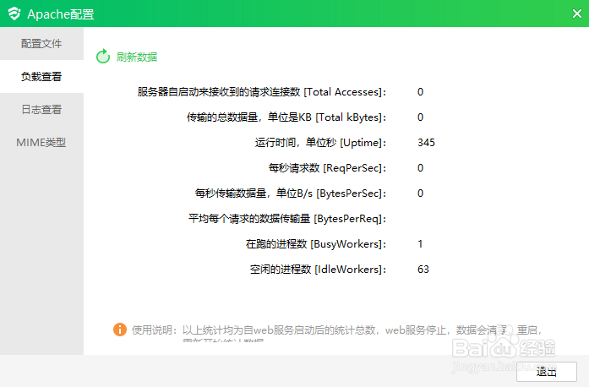Viewport: 589px width, 387px height.
Task: Click the shield logo in title bar
Action: pos(14,14)
